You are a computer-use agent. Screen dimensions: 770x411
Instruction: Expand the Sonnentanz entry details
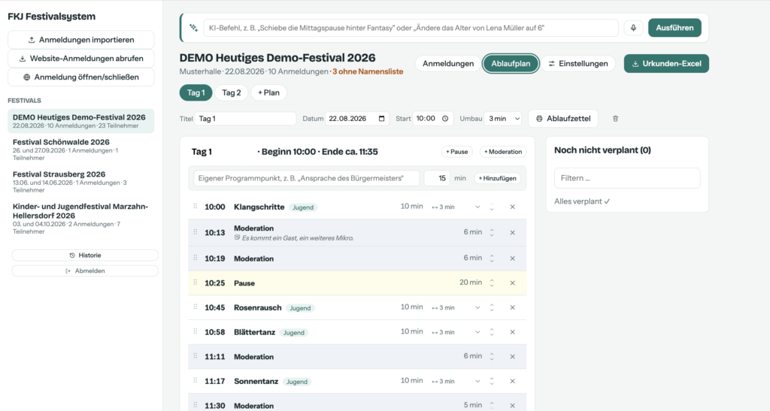(x=477, y=381)
